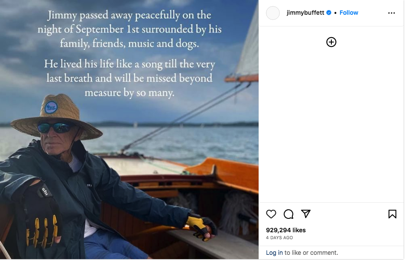Click the blue verified badge
This screenshot has height=260, width=405.
tap(329, 13)
